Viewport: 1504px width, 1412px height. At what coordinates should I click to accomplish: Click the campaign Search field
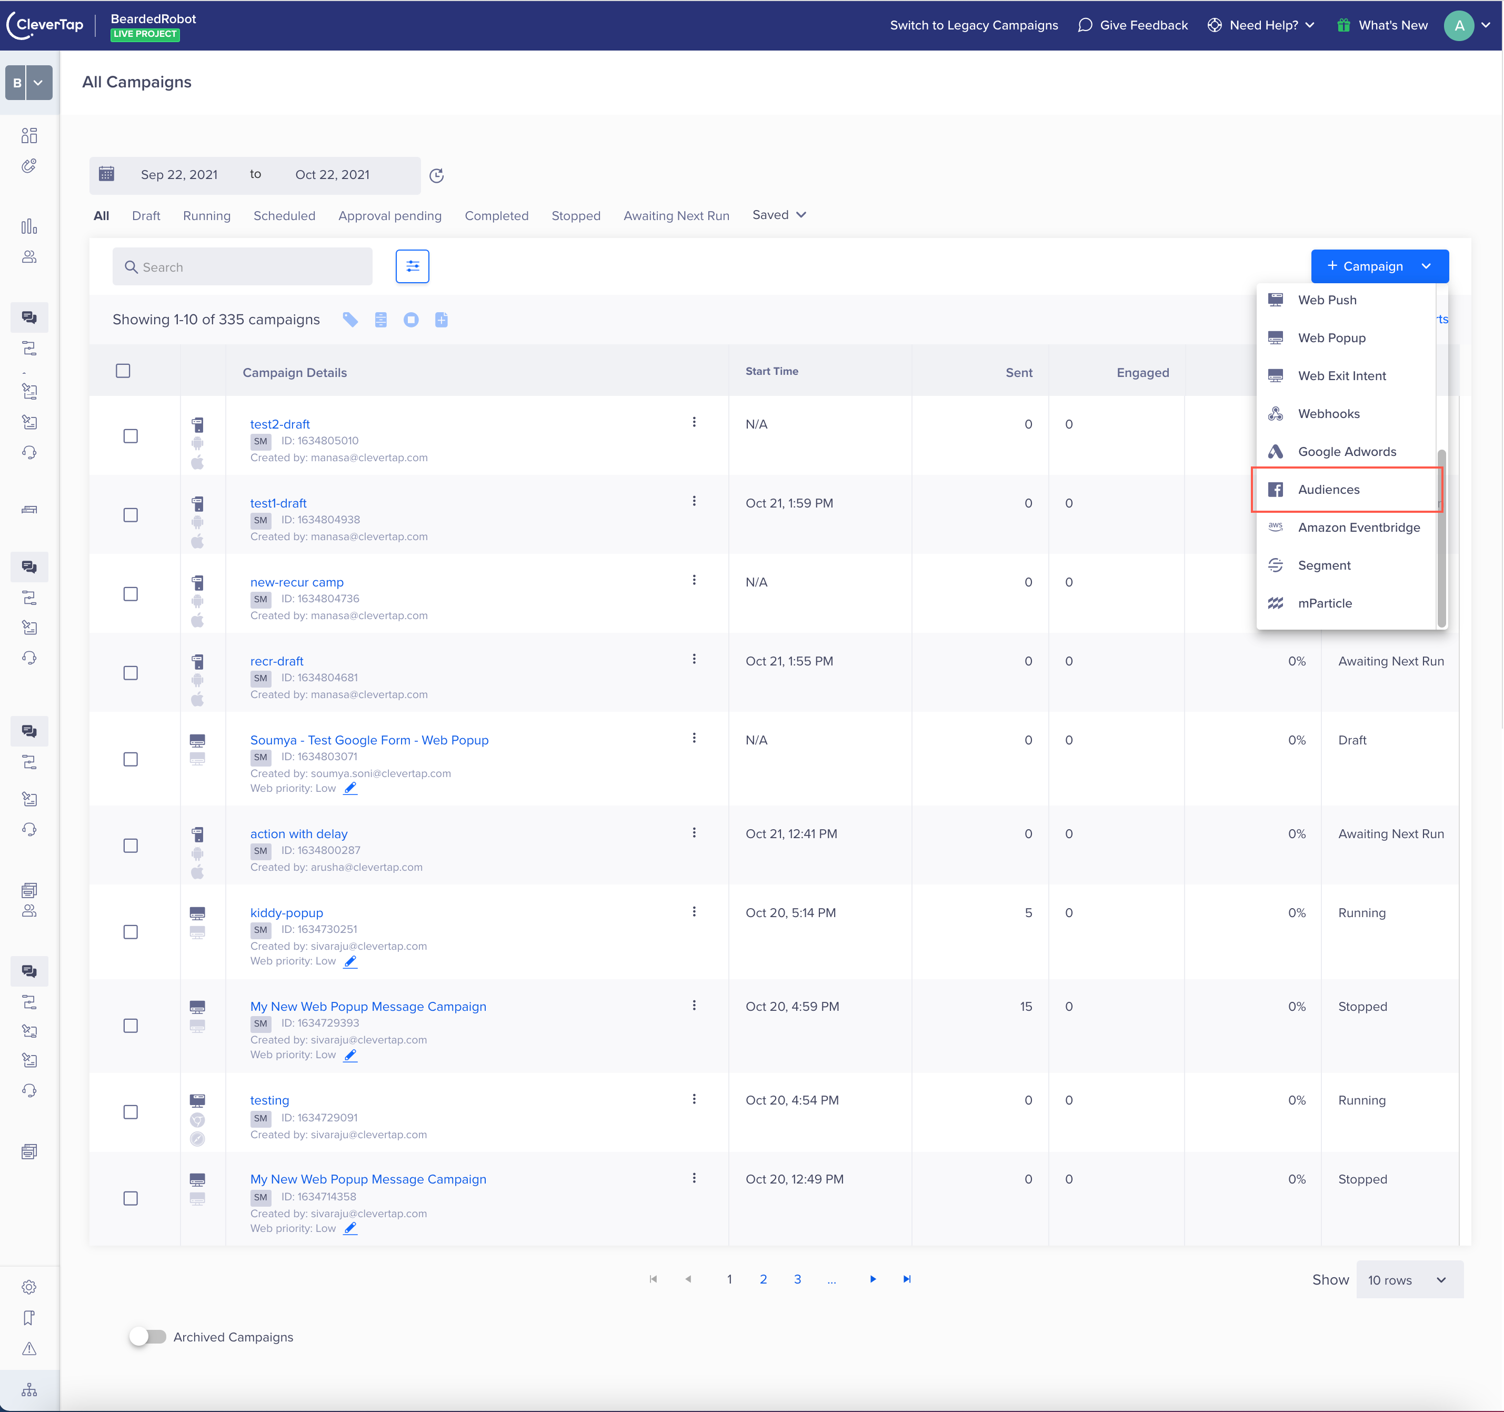(242, 267)
